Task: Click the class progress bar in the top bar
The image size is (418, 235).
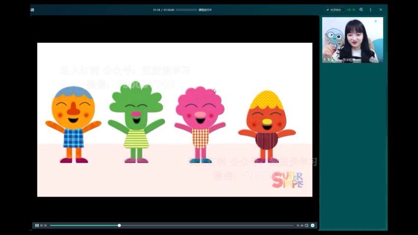Action: coord(186,10)
